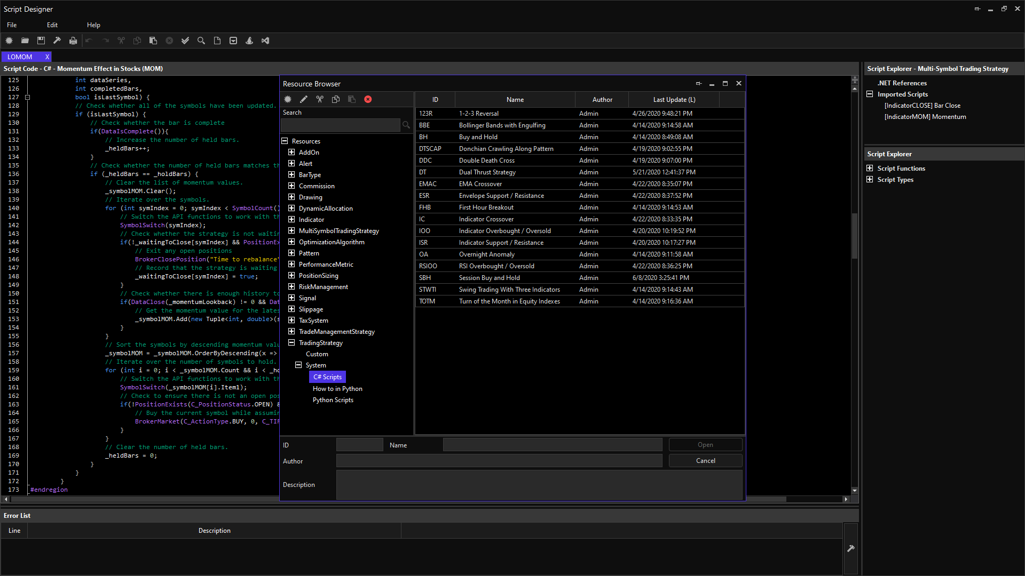
Task: Click the Save floppy disk icon
Action: coord(41,41)
